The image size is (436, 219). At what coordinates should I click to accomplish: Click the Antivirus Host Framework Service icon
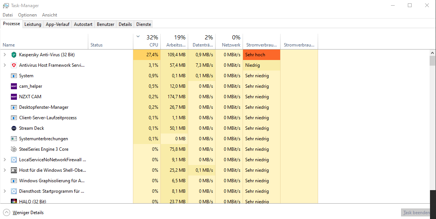(x=14, y=65)
